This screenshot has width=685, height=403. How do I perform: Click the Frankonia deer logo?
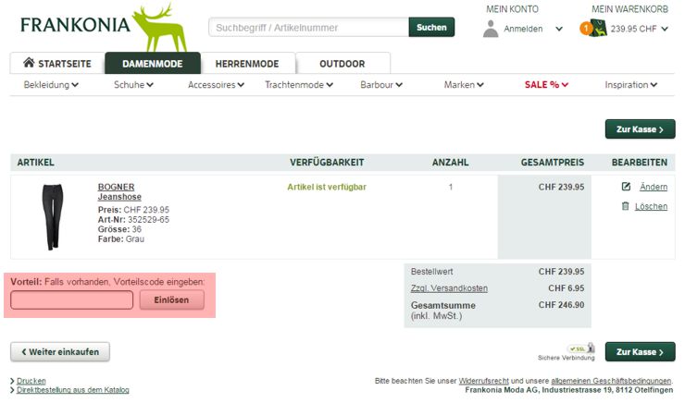click(160, 27)
